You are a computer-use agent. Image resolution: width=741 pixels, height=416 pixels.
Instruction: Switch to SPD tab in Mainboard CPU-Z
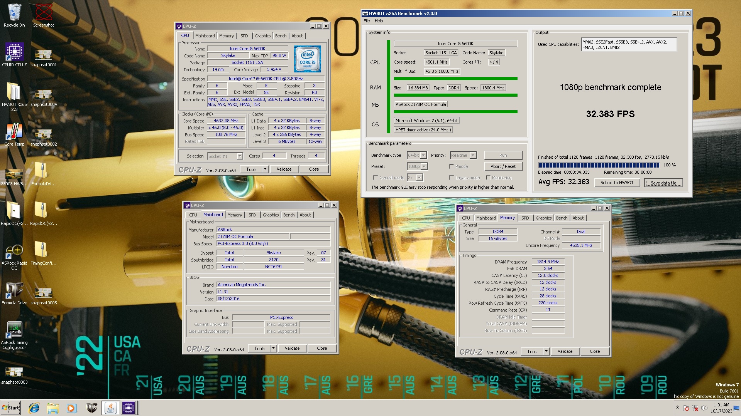[x=252, y=215]
